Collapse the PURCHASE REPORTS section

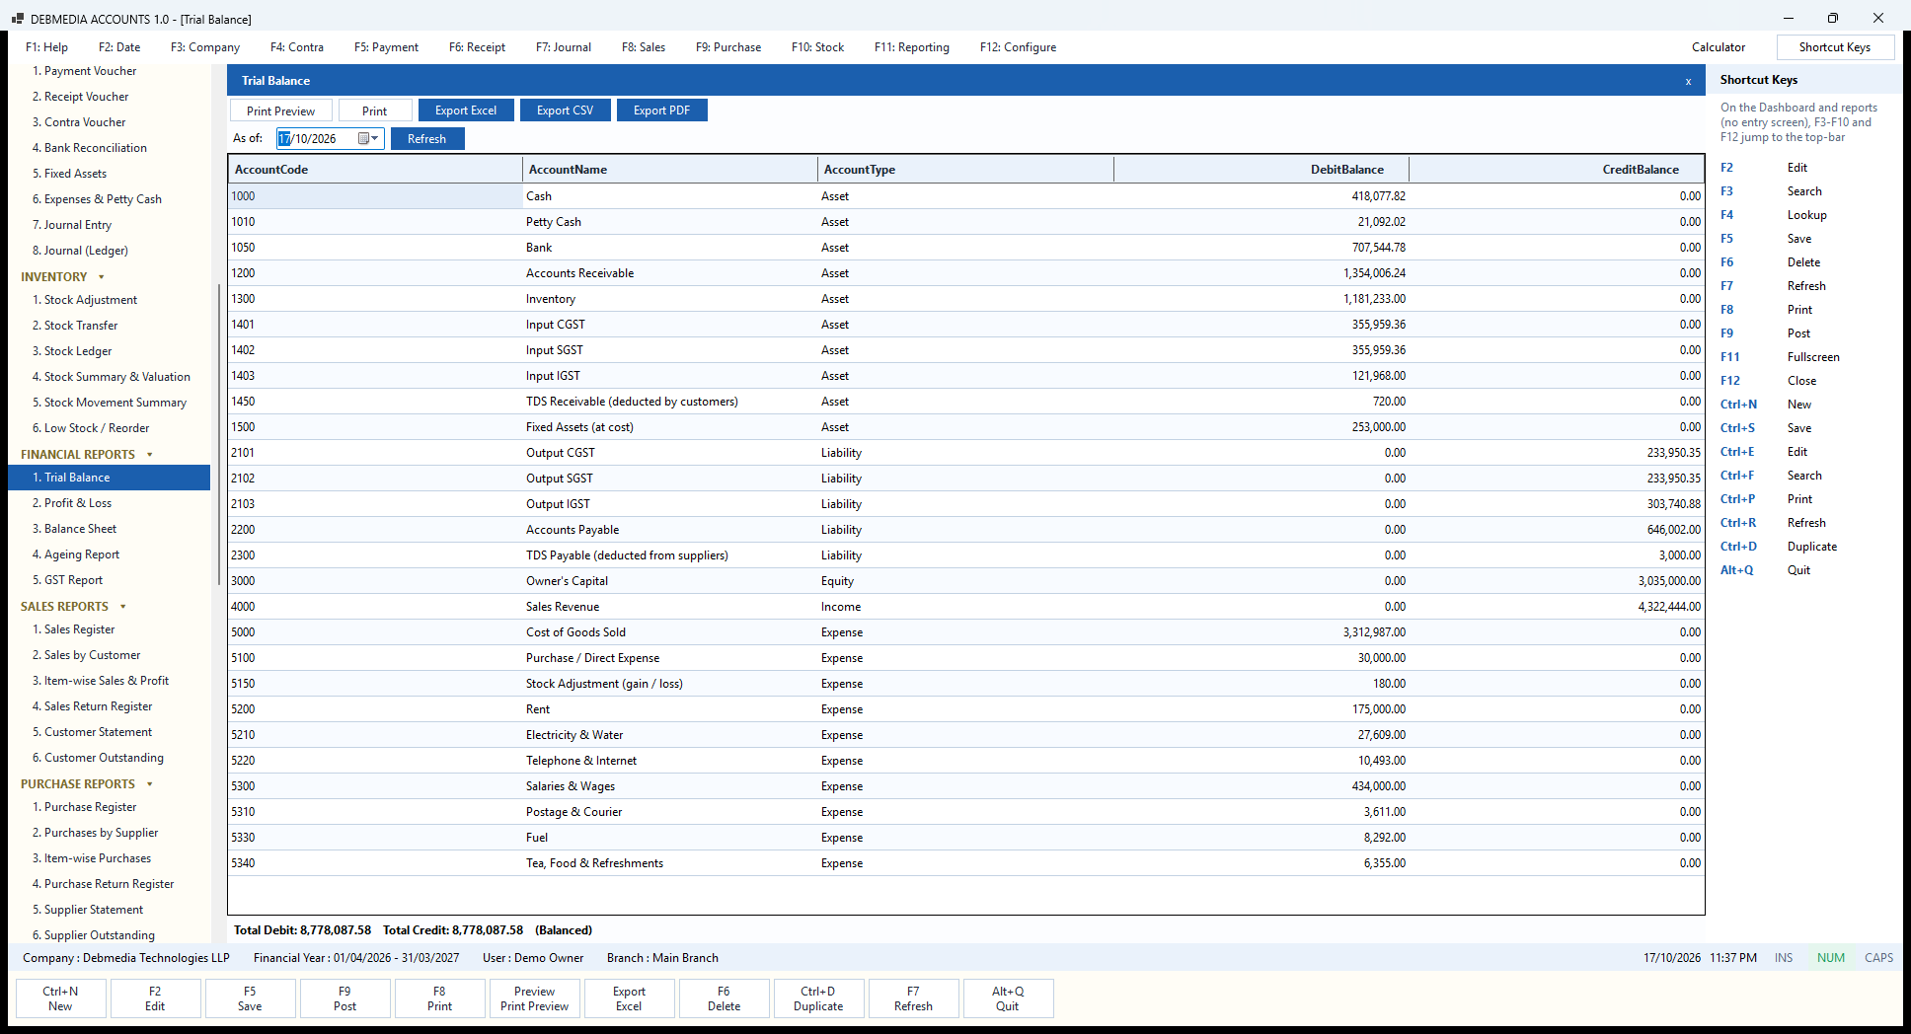click(x=149, y=784)
